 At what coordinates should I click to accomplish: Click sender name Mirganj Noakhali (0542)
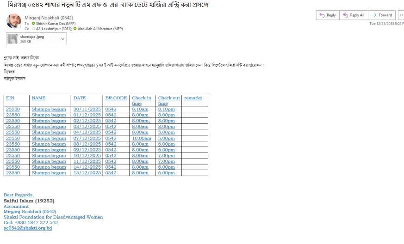coord(49,18)
